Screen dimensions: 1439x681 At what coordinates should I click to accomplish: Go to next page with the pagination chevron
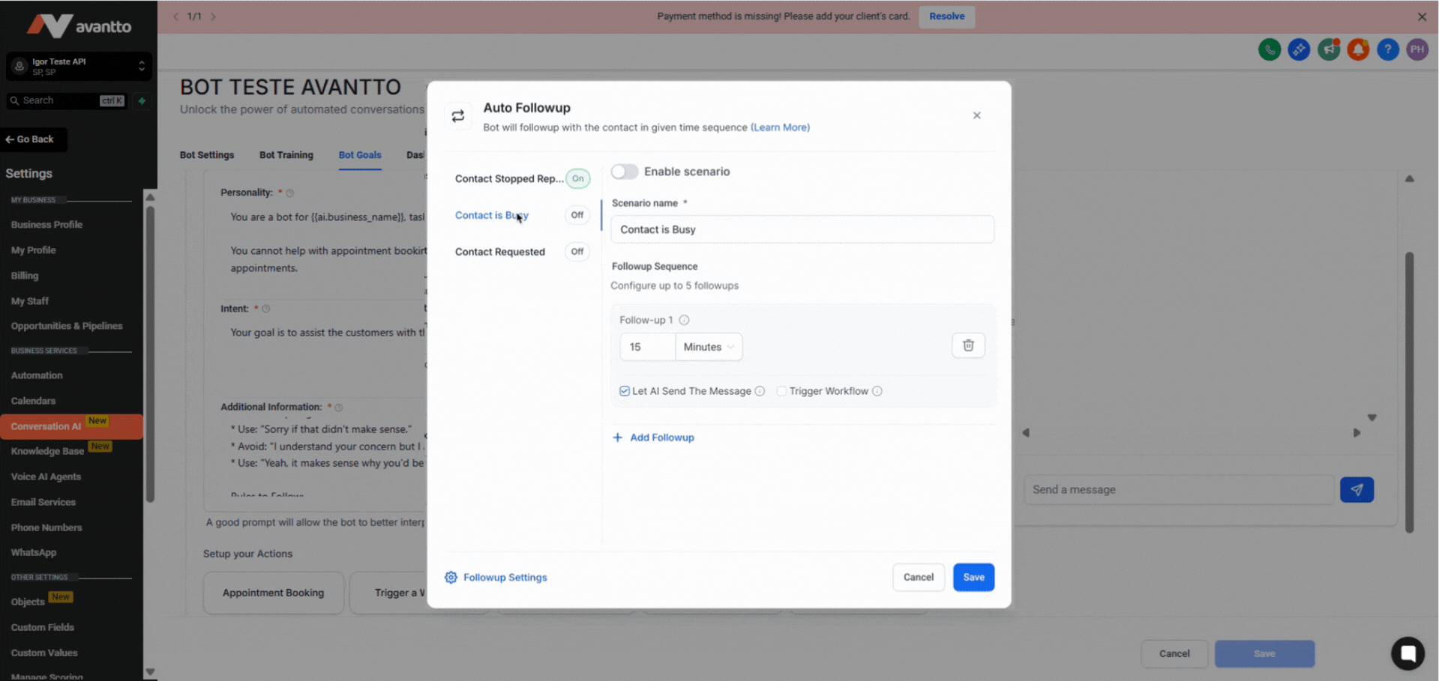coord(213,16)
